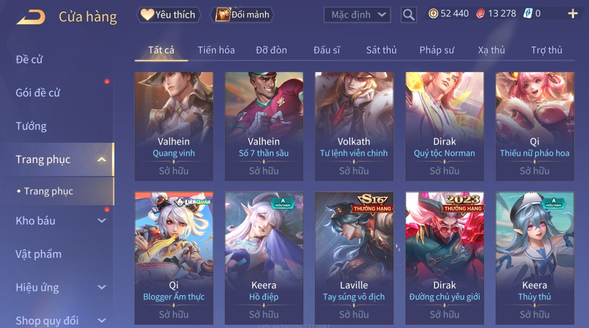
Task: Open the Mặc định sort dropdown
Action: point(357,15)
